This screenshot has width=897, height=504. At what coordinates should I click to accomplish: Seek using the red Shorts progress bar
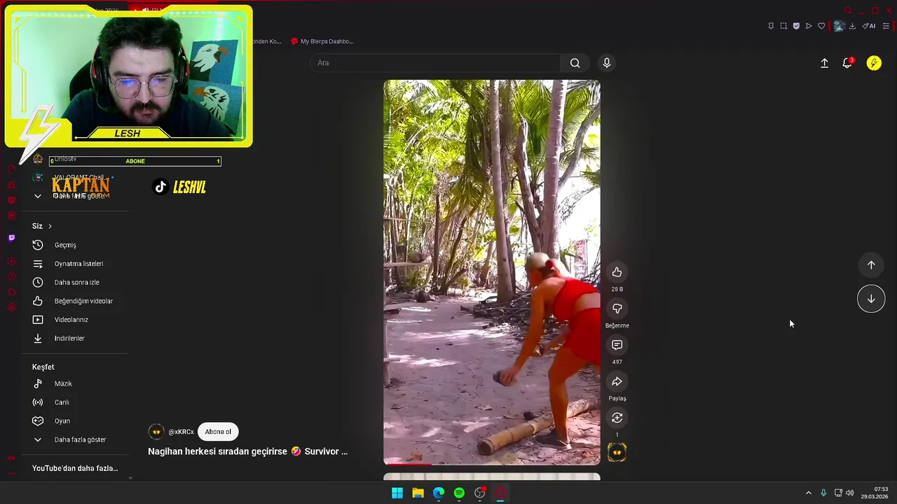(x=491, y=463)
